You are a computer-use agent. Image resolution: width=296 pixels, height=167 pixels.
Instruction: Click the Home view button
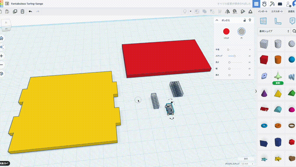(1, 38)
